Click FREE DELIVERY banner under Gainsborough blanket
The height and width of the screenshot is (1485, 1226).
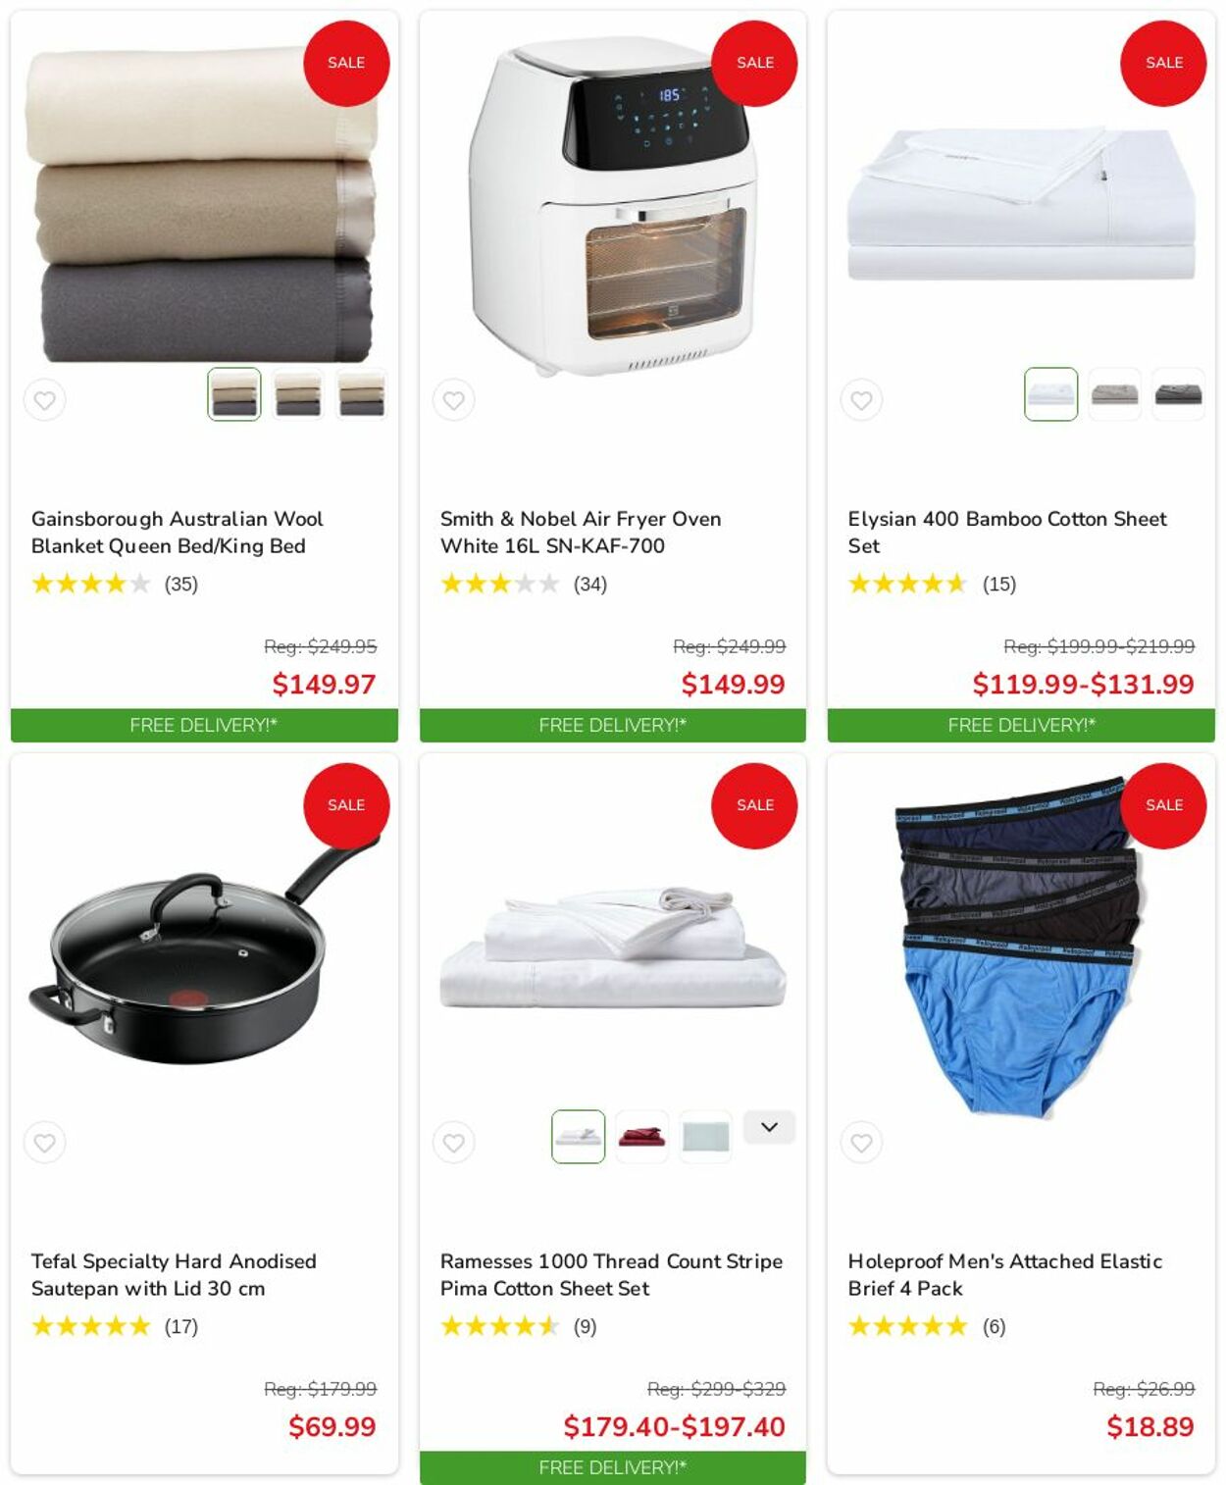coord(204,726)
